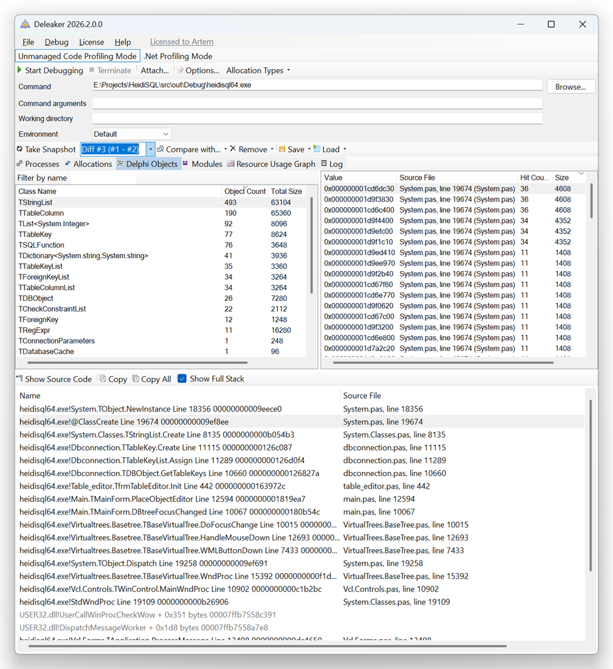Click the Compare with icon
Viewport: 613px width, 669px height.
(x=161, y=149)
